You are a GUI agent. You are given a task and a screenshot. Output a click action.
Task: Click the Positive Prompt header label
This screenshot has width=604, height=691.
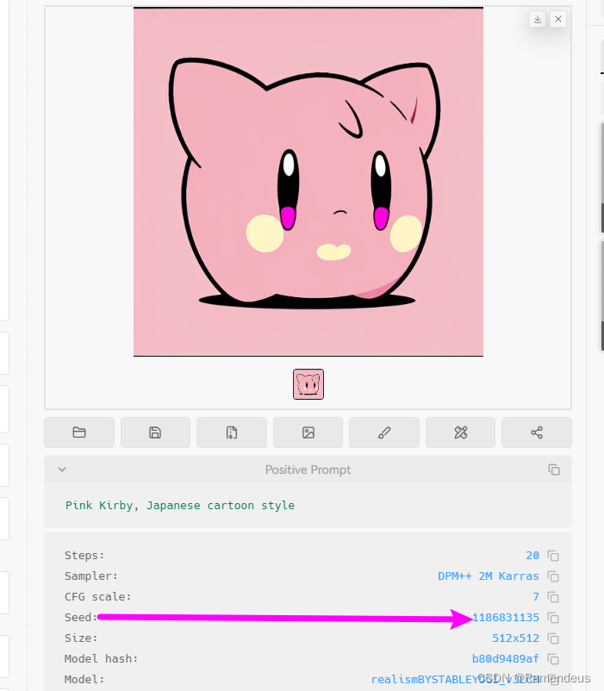[x=308, y=470]
